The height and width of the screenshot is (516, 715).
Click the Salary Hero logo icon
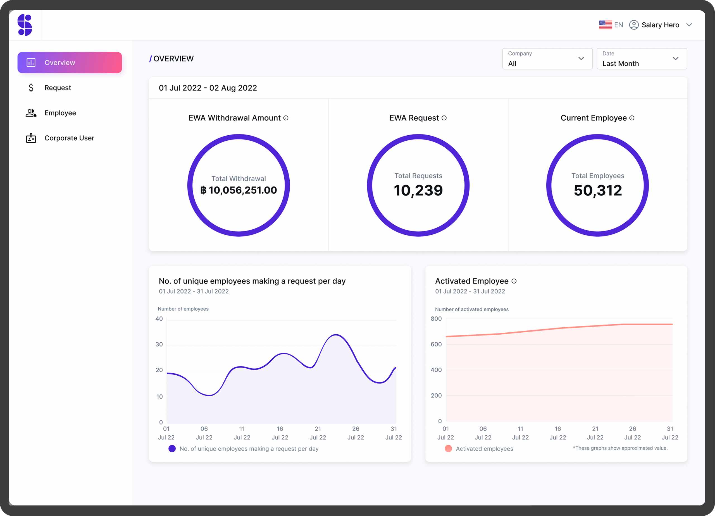(x=25, y=25)
